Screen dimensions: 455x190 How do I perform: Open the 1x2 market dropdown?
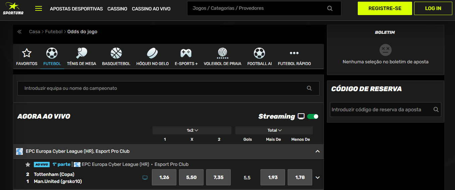pos(192,130)
